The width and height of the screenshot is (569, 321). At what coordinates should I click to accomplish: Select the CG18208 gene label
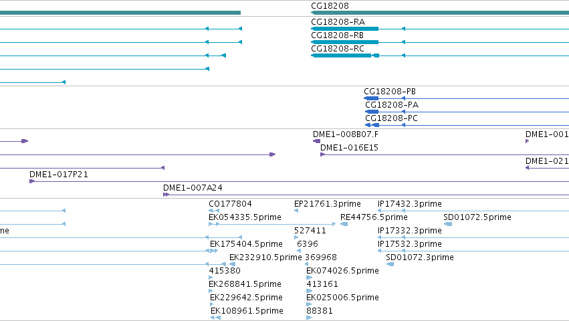click(x=330, y=6)
